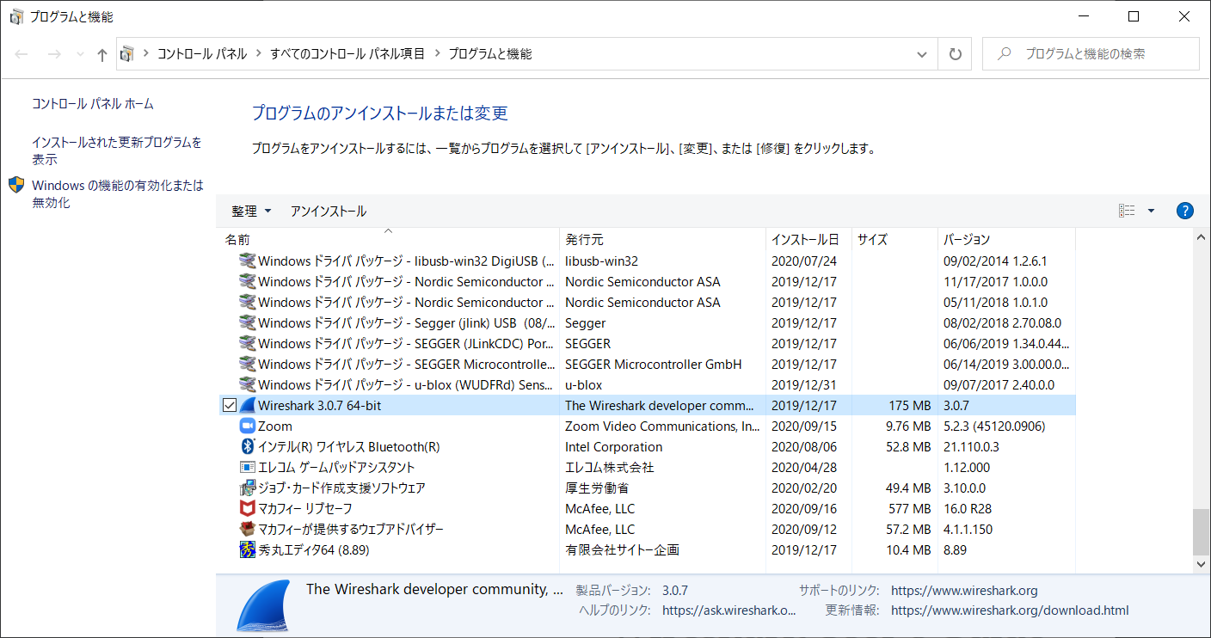Click the program list vertical scrollbar

point(1202,531)
